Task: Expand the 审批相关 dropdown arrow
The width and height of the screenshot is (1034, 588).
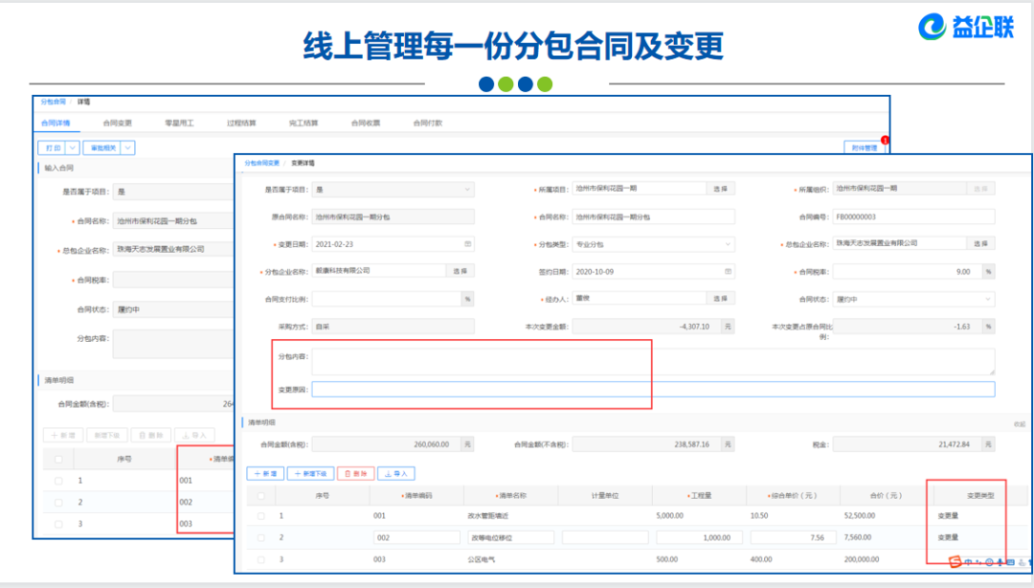Action: (128, 147)
